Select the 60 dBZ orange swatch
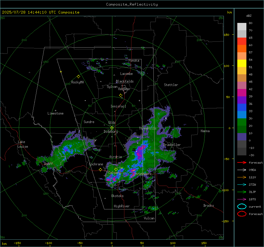 [242, 48]
